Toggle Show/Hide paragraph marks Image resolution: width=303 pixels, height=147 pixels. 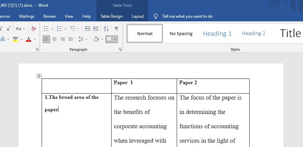(116, 29)
